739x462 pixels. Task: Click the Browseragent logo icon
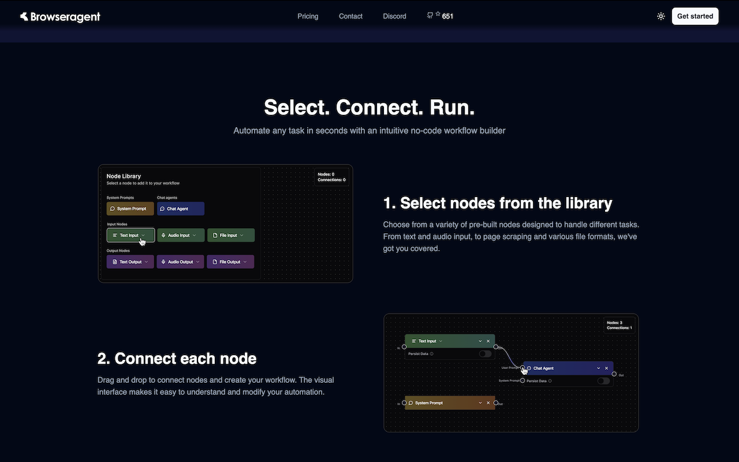[x=24, y=17]
